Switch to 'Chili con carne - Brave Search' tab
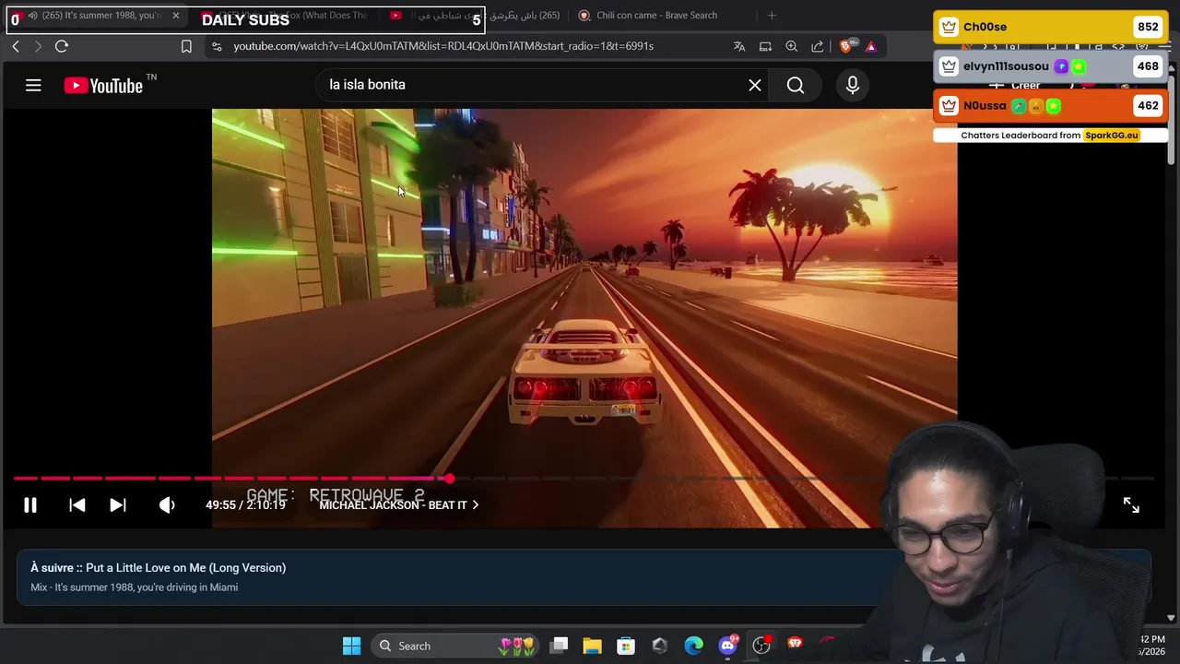This screenshot has height=664, width=1180. click(656, 16)
